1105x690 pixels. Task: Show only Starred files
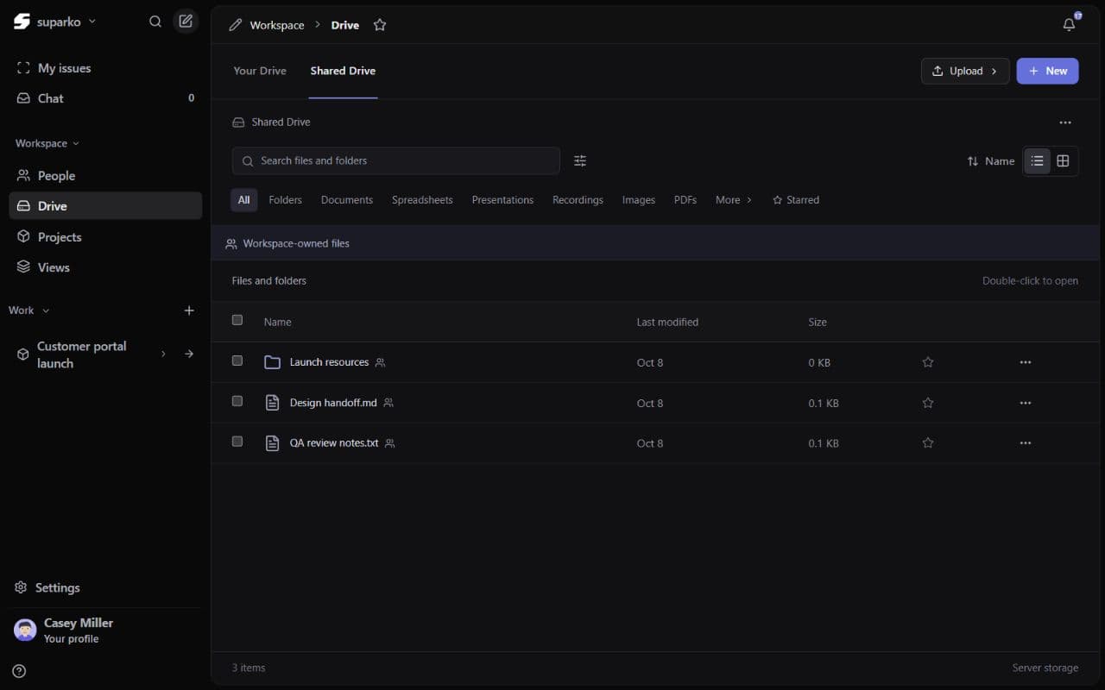click(x=796, y=200)
